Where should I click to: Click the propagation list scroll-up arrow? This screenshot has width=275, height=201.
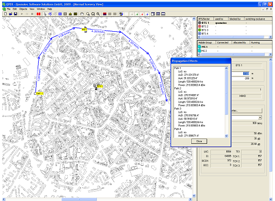click(226, 68)
